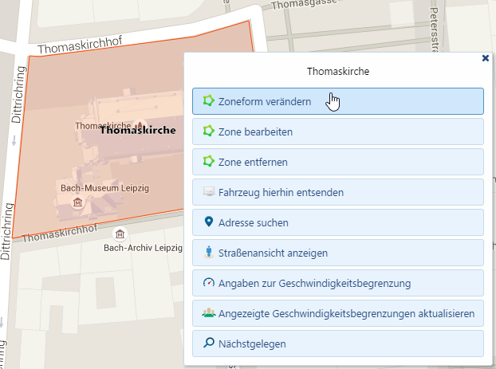
Task: Click the Bach-Museum Leipzig museum marker
Action: point(77,202)
